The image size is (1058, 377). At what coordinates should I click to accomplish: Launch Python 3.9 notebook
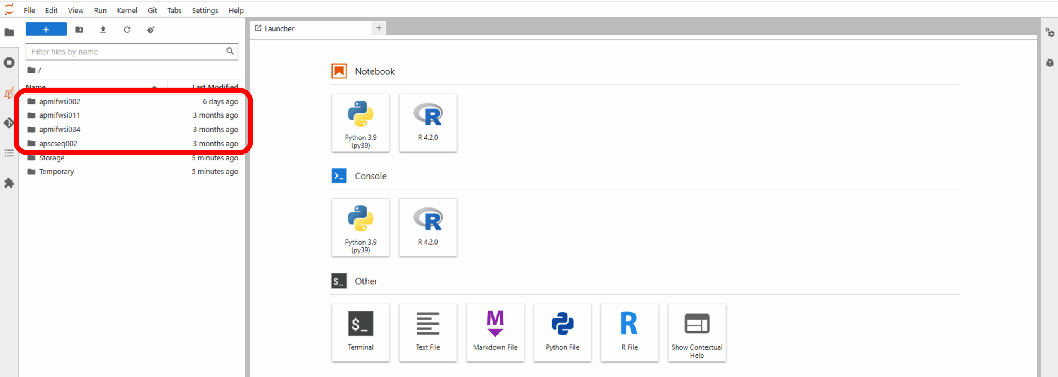[360, 123]
